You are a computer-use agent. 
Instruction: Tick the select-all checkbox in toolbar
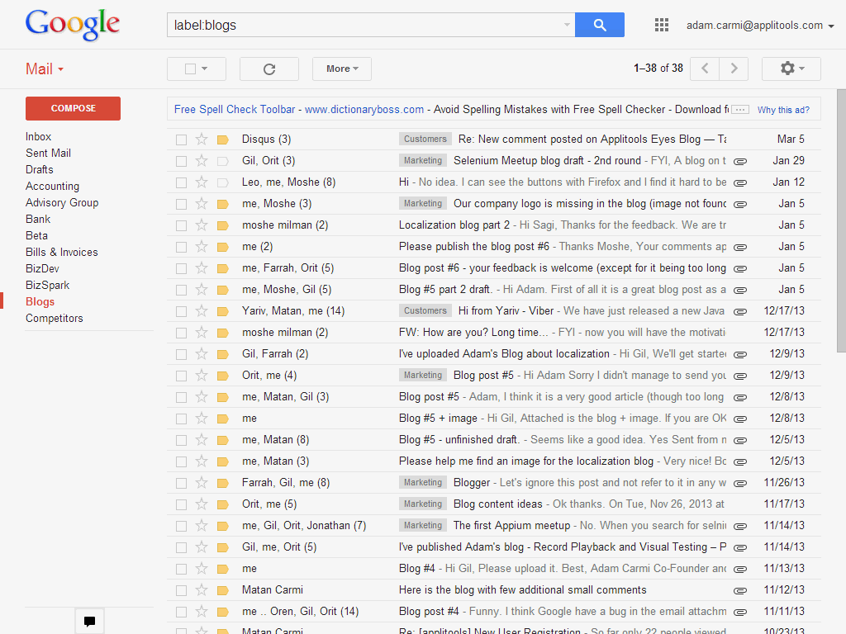click(x=190, y=69)
